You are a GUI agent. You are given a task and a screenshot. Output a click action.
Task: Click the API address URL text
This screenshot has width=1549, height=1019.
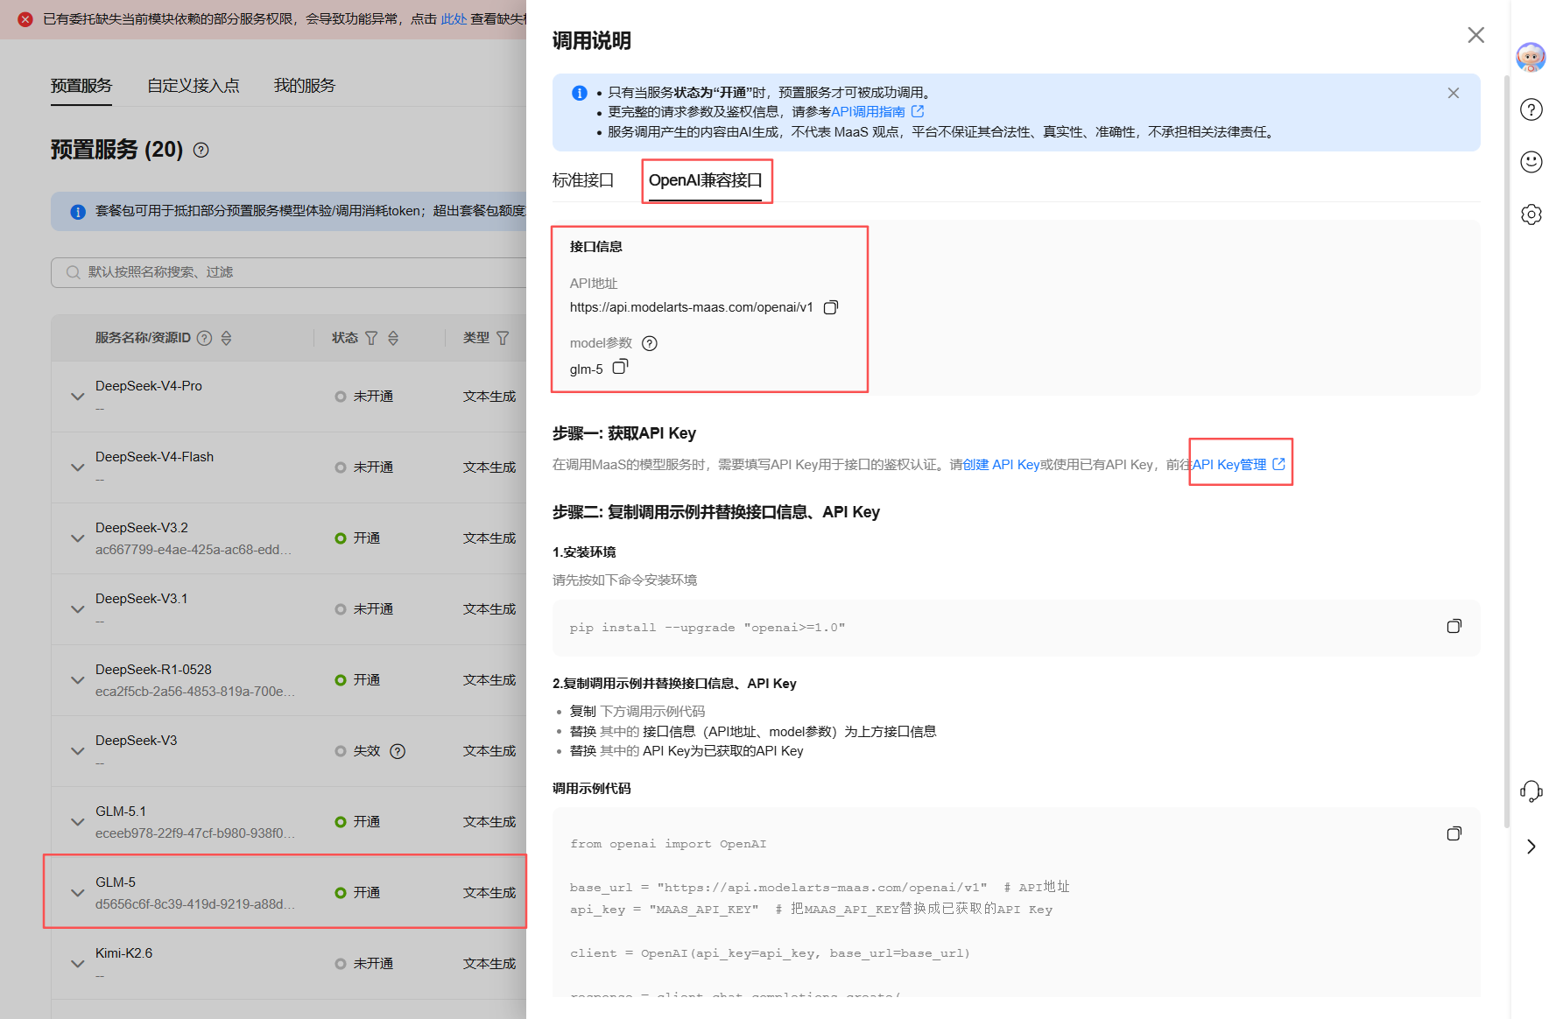(692, 307)
